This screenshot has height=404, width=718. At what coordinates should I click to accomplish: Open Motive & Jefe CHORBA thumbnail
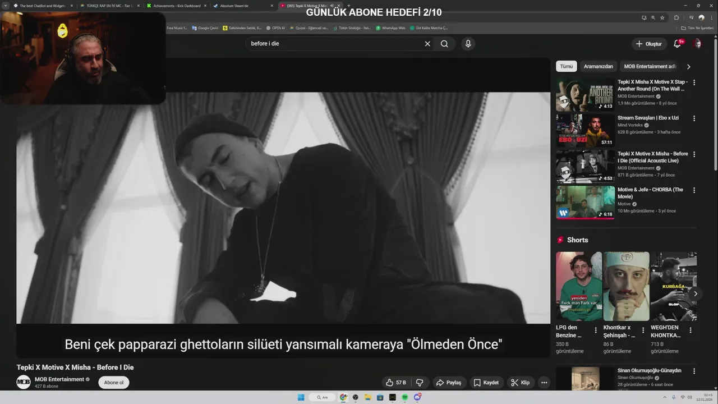(x=585, y=203)
